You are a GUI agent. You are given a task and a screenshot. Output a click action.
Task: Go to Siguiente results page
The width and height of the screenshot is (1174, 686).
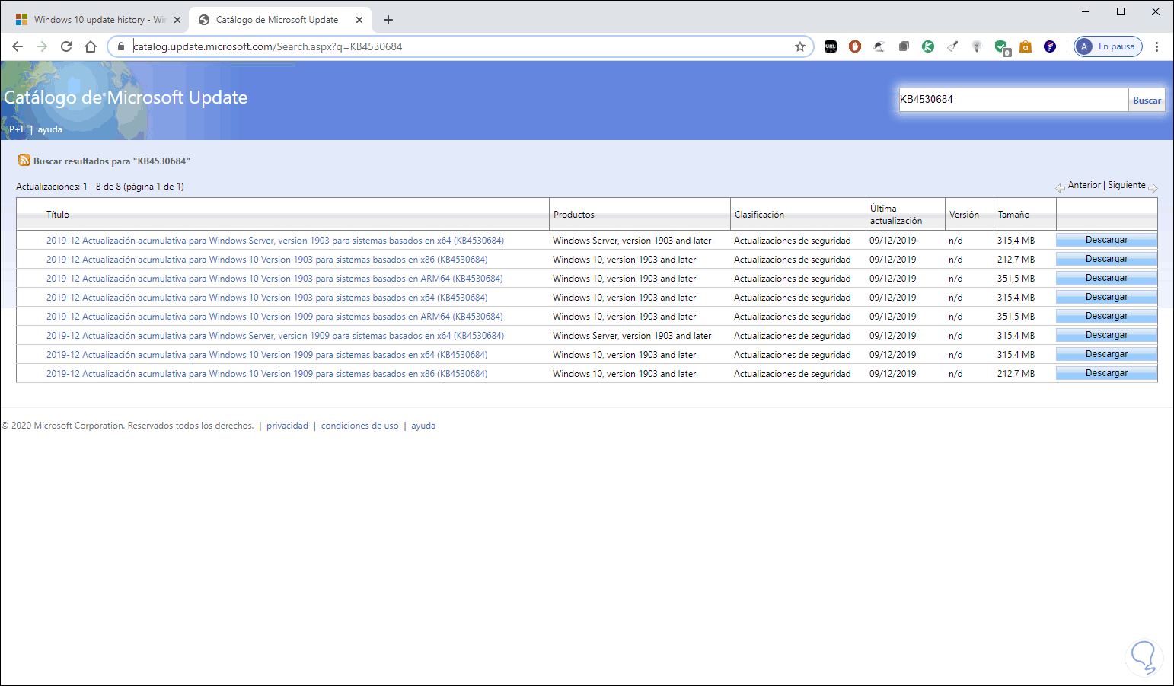pos(1127,185)
